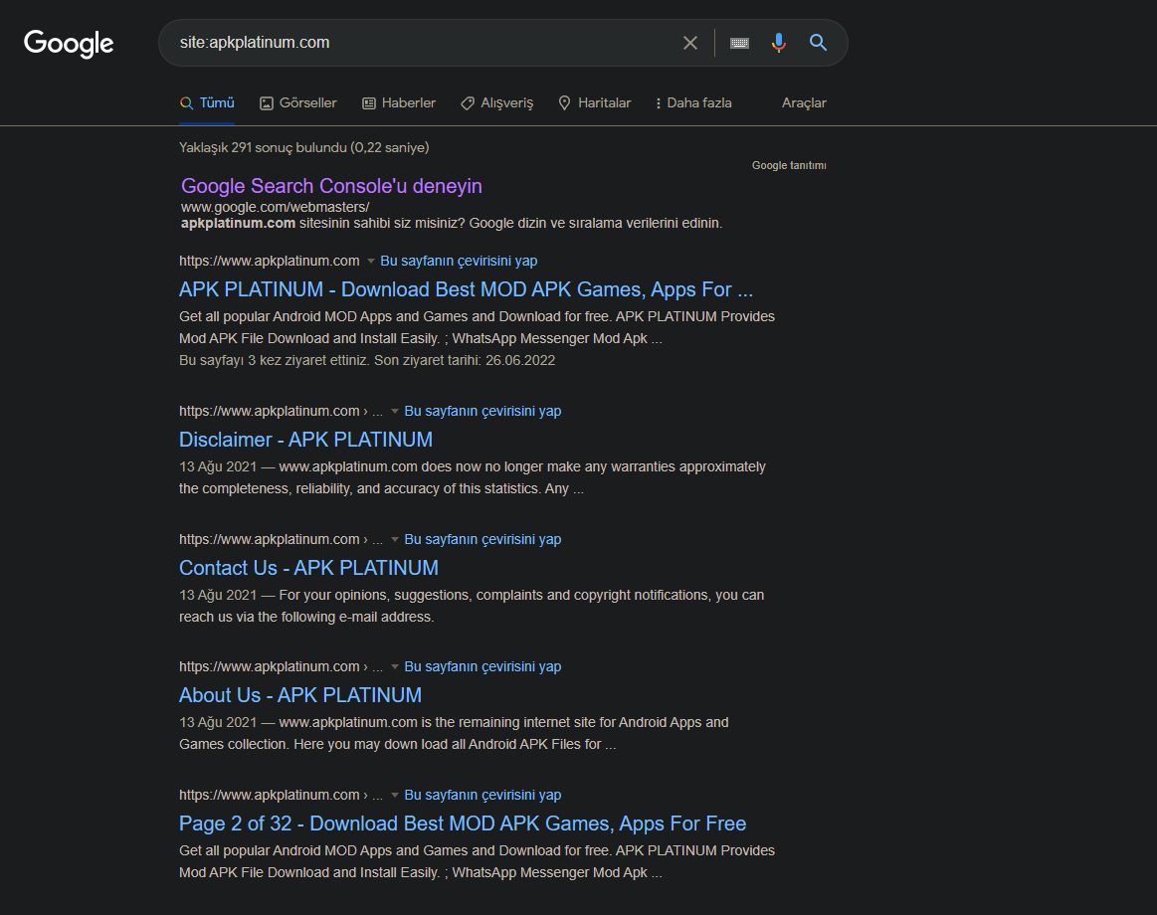This screenshot has height=915, width=1157.
Task: Click the URL above Contact Us result
Action: pos(281,539)
